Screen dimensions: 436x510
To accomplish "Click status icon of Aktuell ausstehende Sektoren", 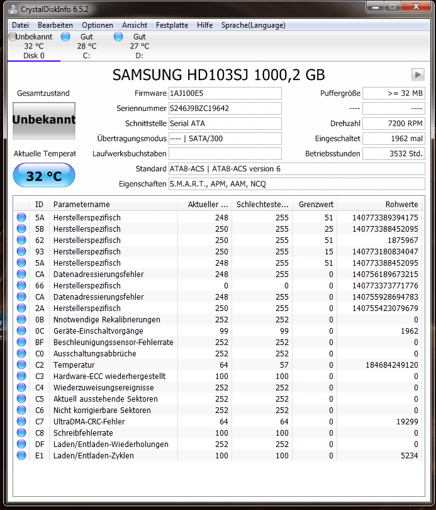I will pyautogui.click(x=21, y=399).
